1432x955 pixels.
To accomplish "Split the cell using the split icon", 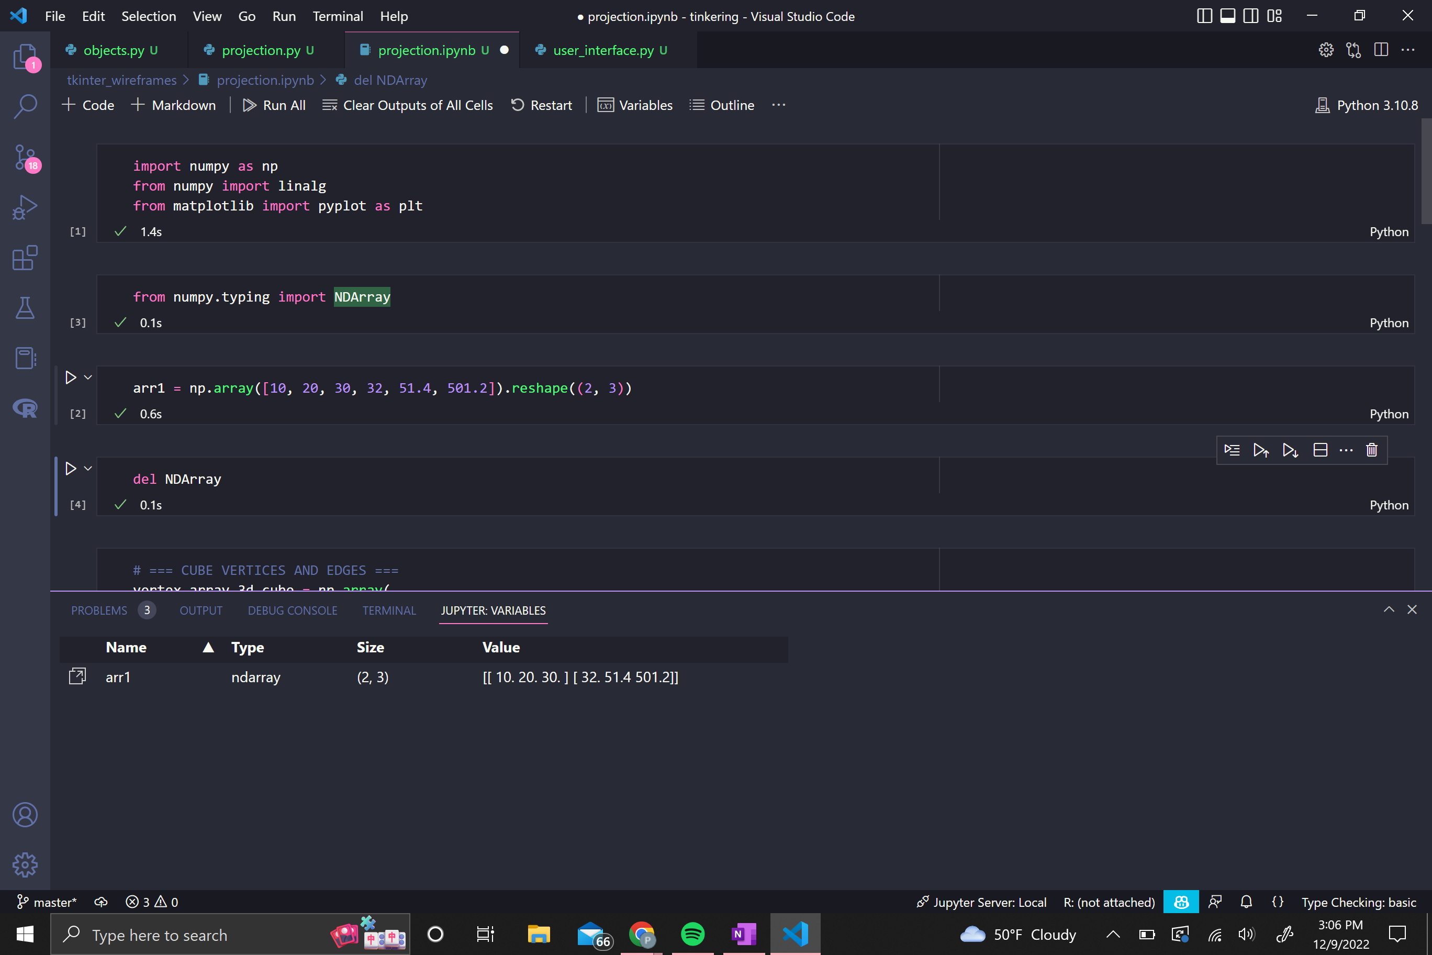I will pyautogui.click(x=1321, y=450).
